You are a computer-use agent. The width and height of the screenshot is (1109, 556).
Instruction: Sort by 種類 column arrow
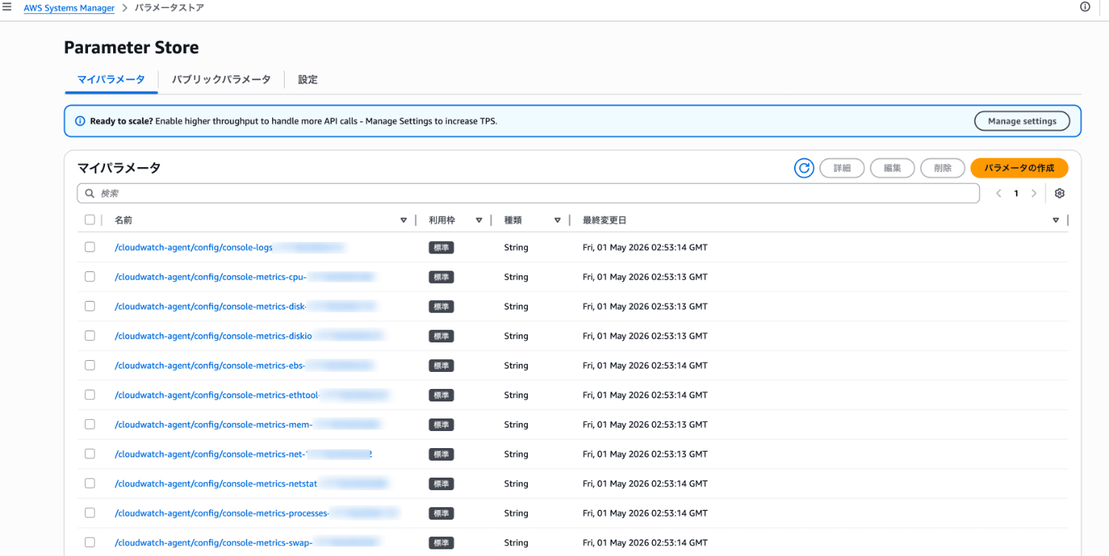(557, 220)
